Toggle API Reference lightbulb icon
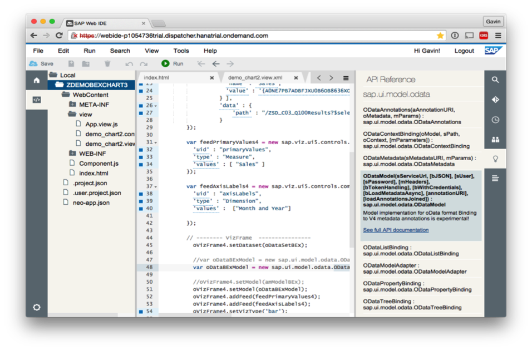Image resolution: width=532 pixels, height=350 pixels. pyautogui.click(x=495, y=159)
